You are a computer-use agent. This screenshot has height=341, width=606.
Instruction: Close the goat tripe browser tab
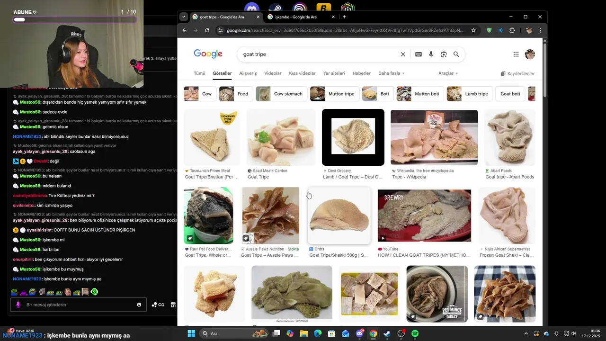[x=258, y=17]
